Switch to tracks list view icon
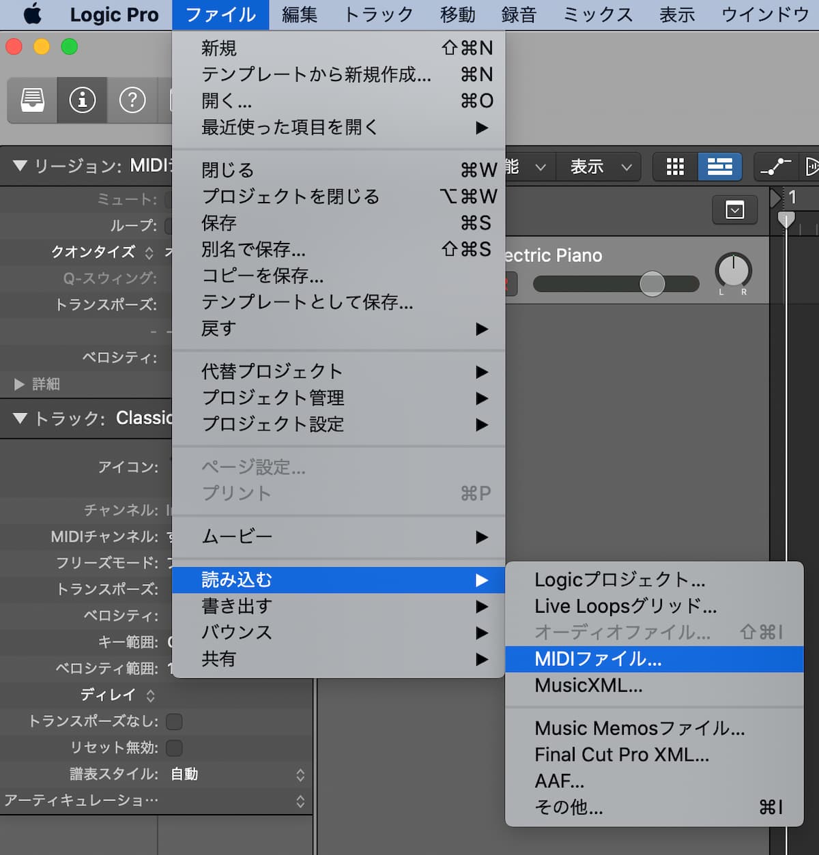This screenshot has height=855, width=819. [x=720, y=166]
